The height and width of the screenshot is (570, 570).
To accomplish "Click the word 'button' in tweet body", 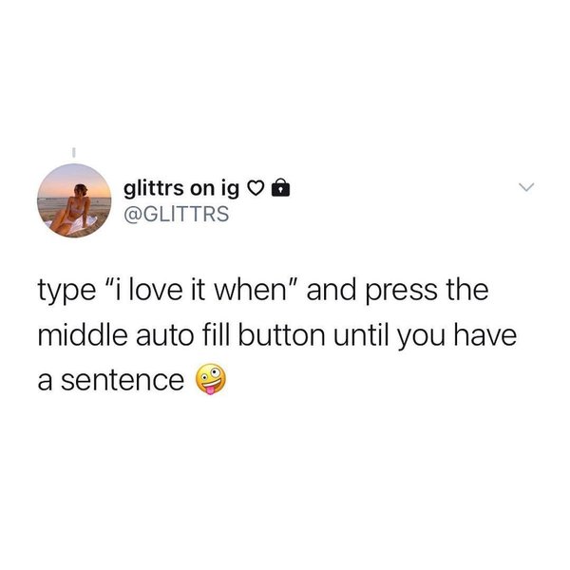I will tap(282, 335).
